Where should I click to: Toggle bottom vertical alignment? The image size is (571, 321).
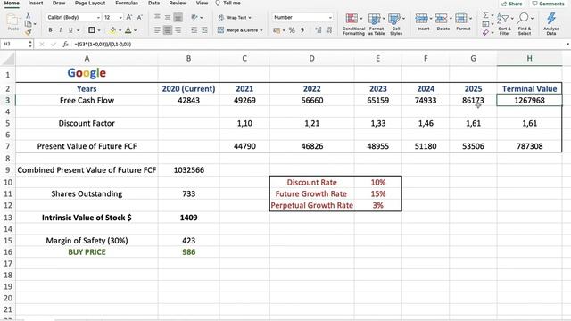[x=178, y=17]
